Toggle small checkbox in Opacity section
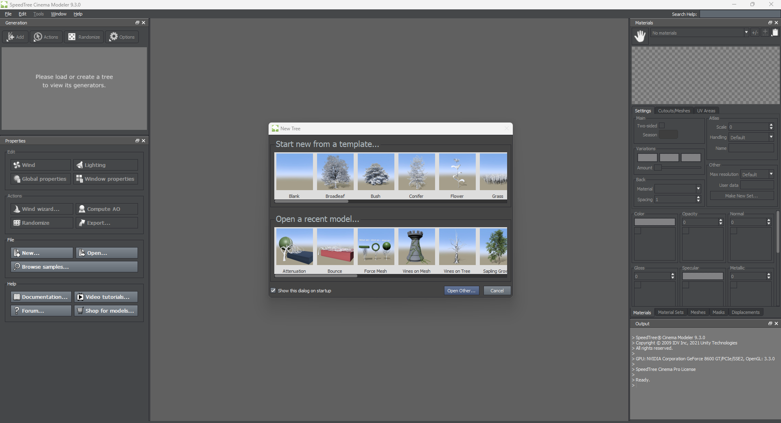The height and width of the screenshot is (423, 781). 686,231
